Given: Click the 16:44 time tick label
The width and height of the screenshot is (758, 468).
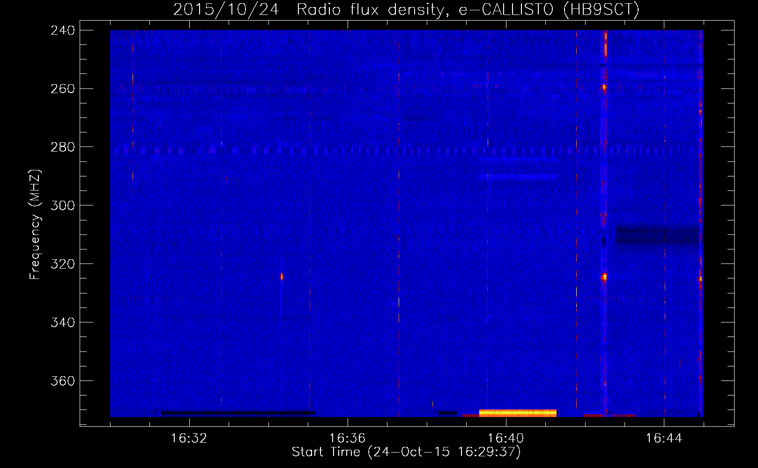Looking at the screenshot, I should [x=664, y=439].
